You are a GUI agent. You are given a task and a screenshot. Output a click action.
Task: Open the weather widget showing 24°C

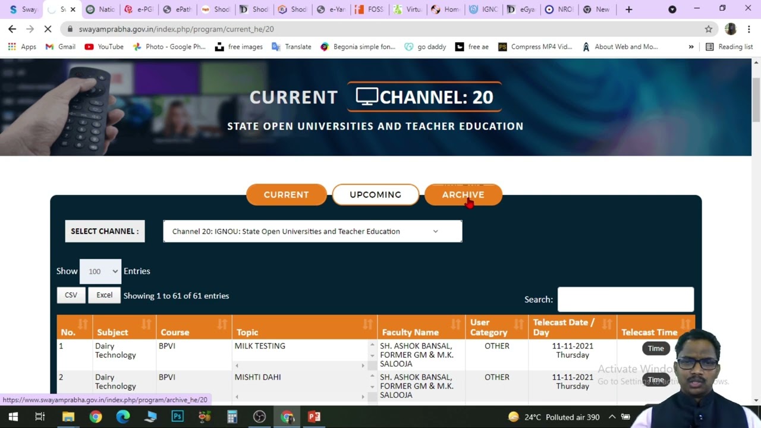(x=553, y=417)
